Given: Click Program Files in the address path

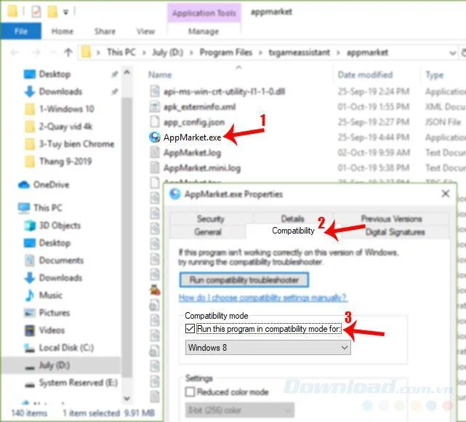Looking at the screenshot, I should coord(225,52).
